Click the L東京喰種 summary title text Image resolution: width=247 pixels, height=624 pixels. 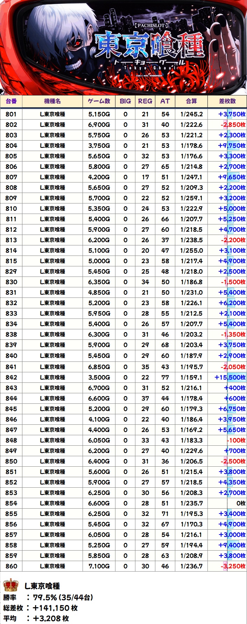tap(42, 586)
